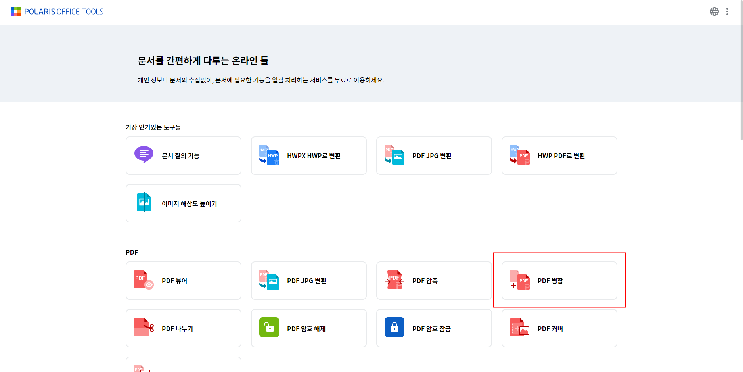Open the PDF 나누기 tool
The width and height of the screenshot is (743, 372).
(184, 328)
